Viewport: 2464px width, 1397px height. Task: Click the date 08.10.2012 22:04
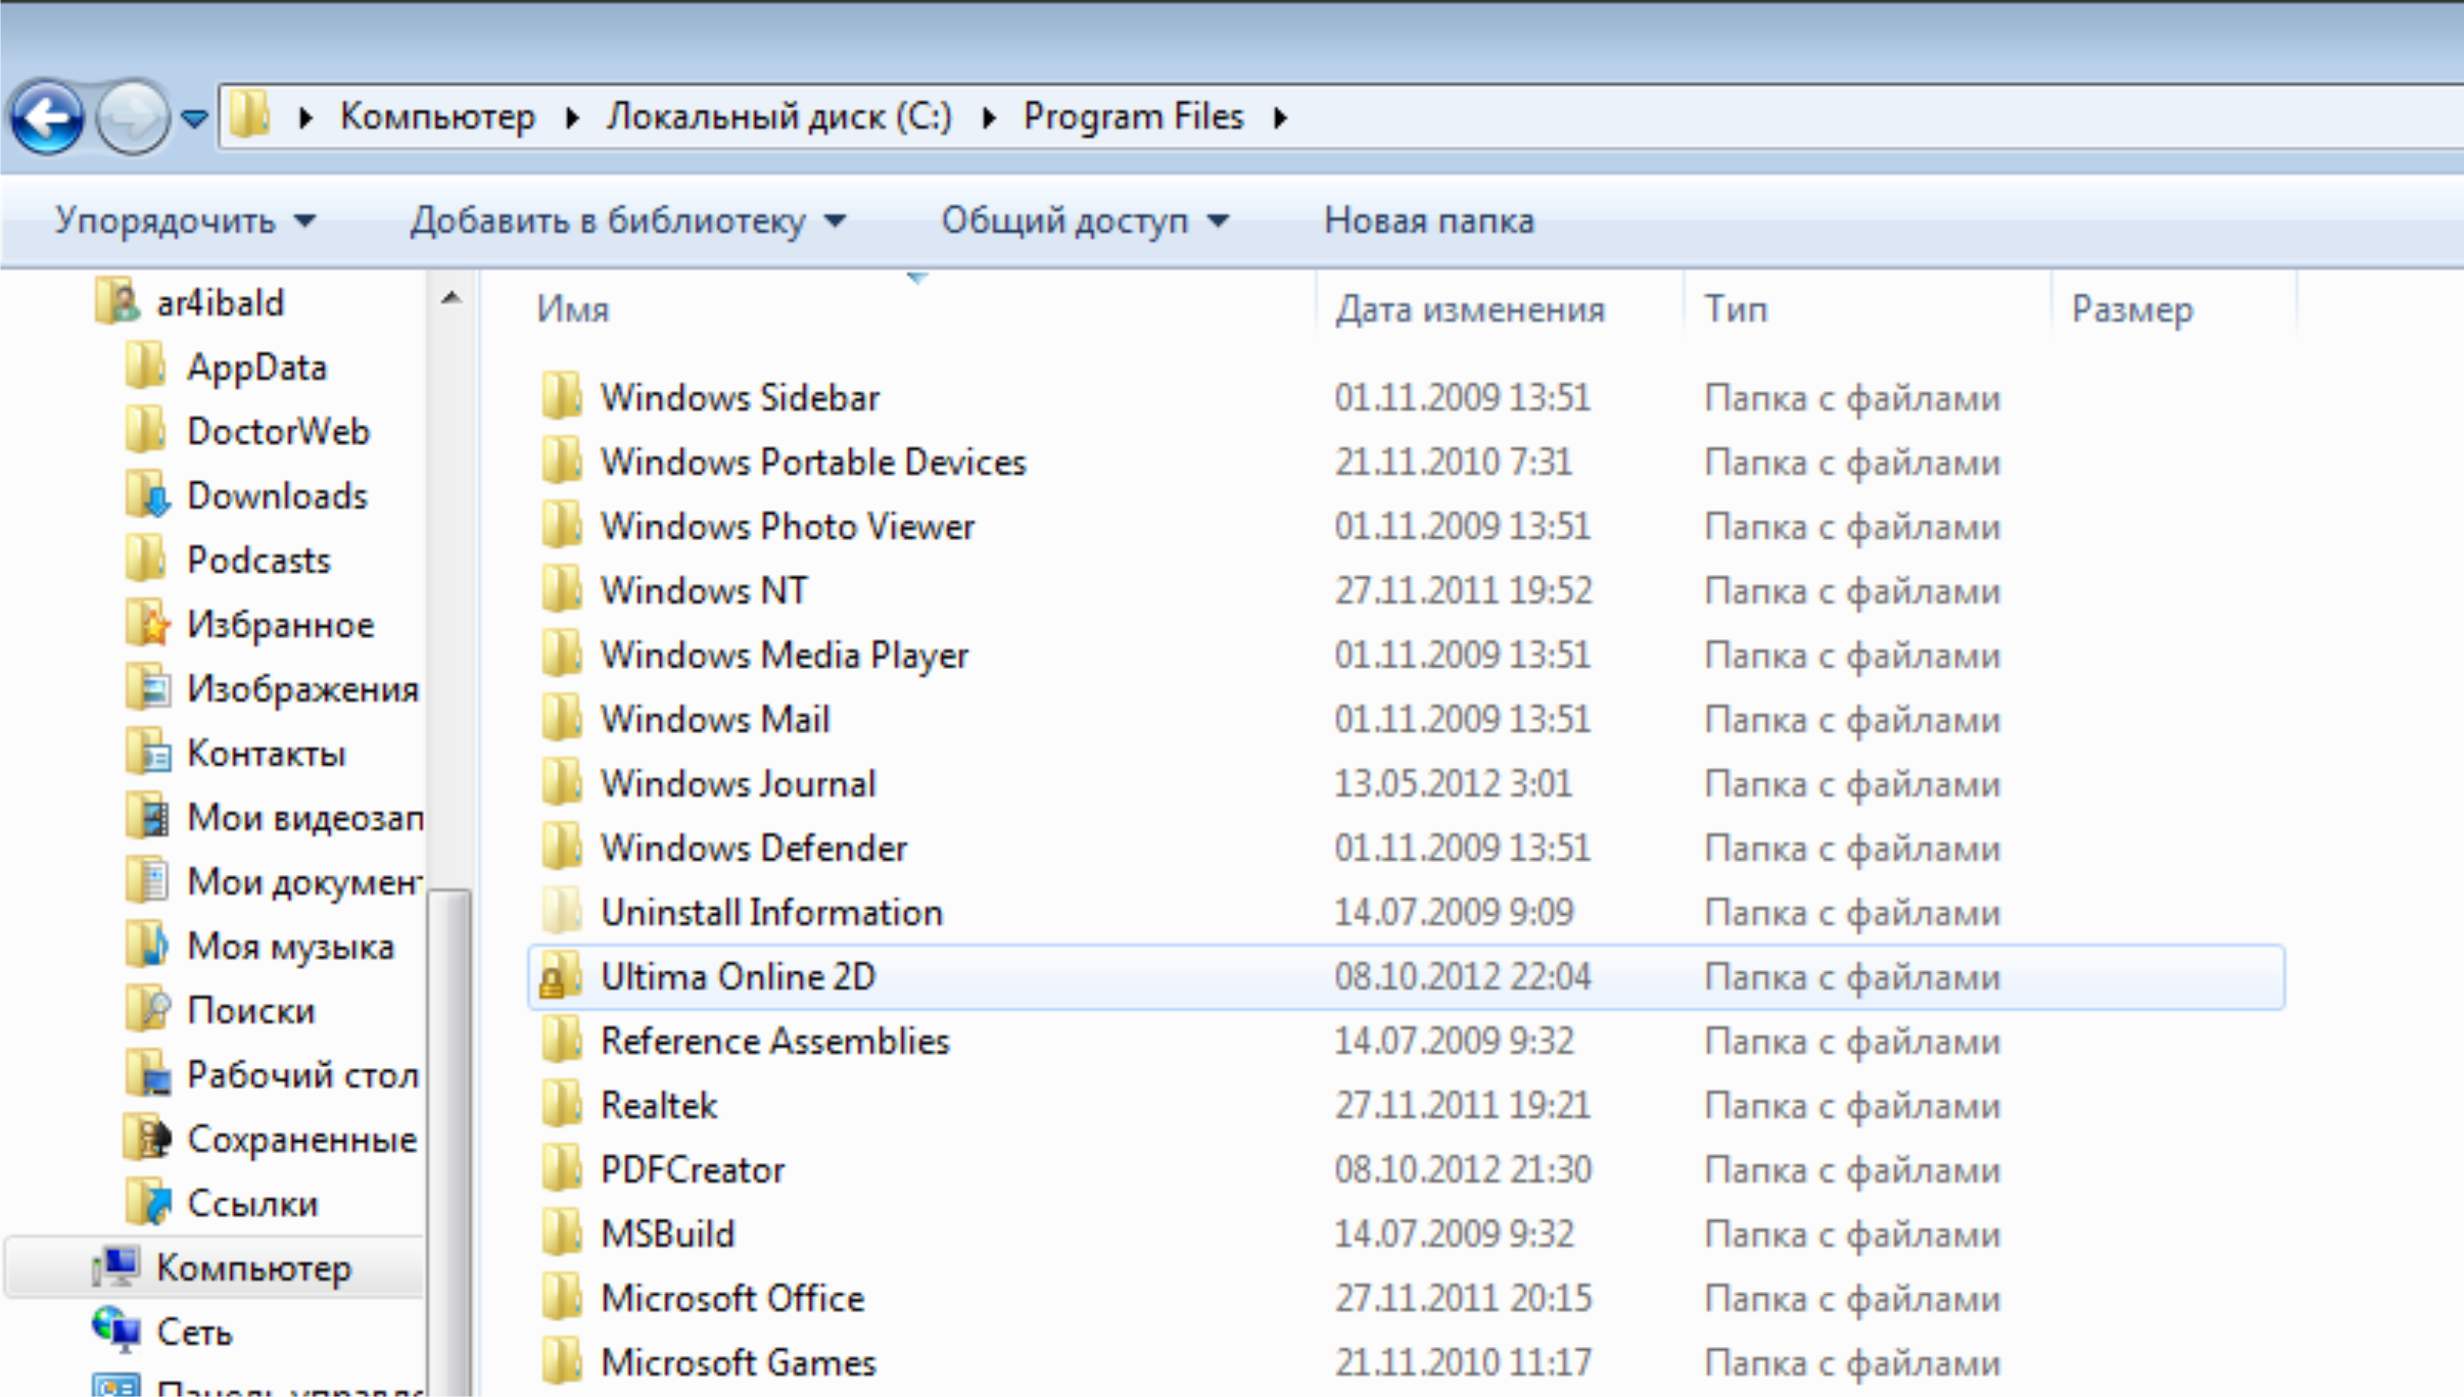click(1462, 976)
